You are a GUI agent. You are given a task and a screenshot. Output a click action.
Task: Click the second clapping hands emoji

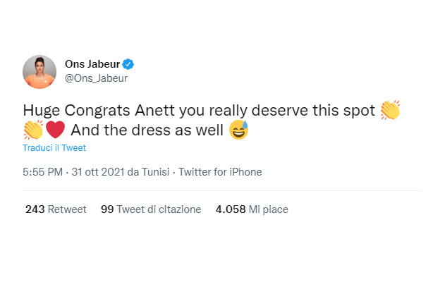click(x=33, y=130)
